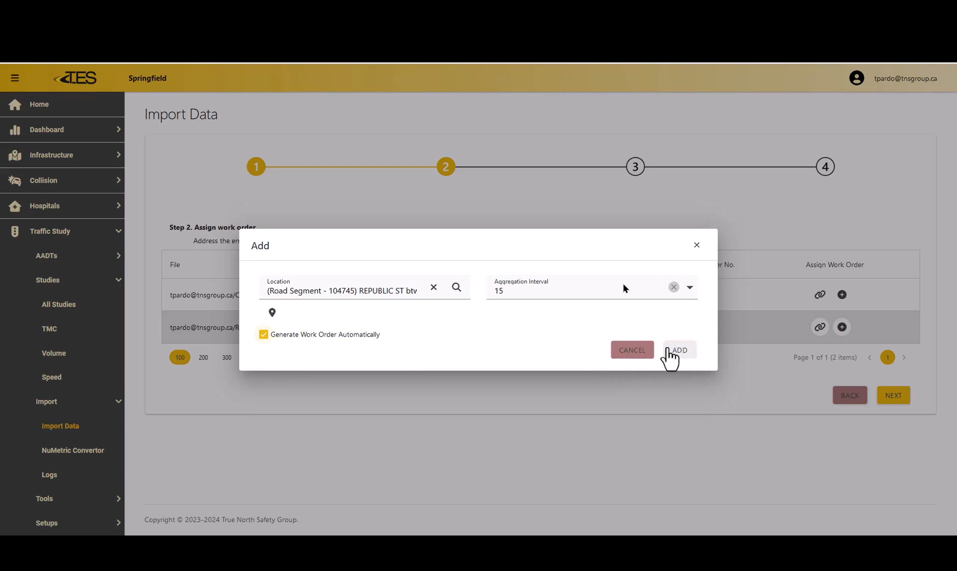This screenshot has width=957, height=571.
Task: Click the link icon in first table row
Action: [x=820, y=295]
